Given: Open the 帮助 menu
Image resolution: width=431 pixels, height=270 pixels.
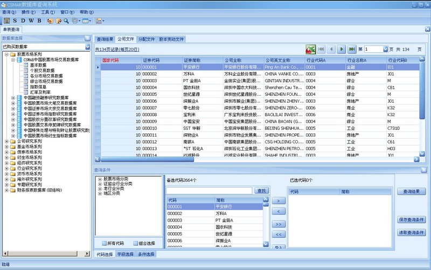Looking at the screenshot, I should click(x=87, y=12).
